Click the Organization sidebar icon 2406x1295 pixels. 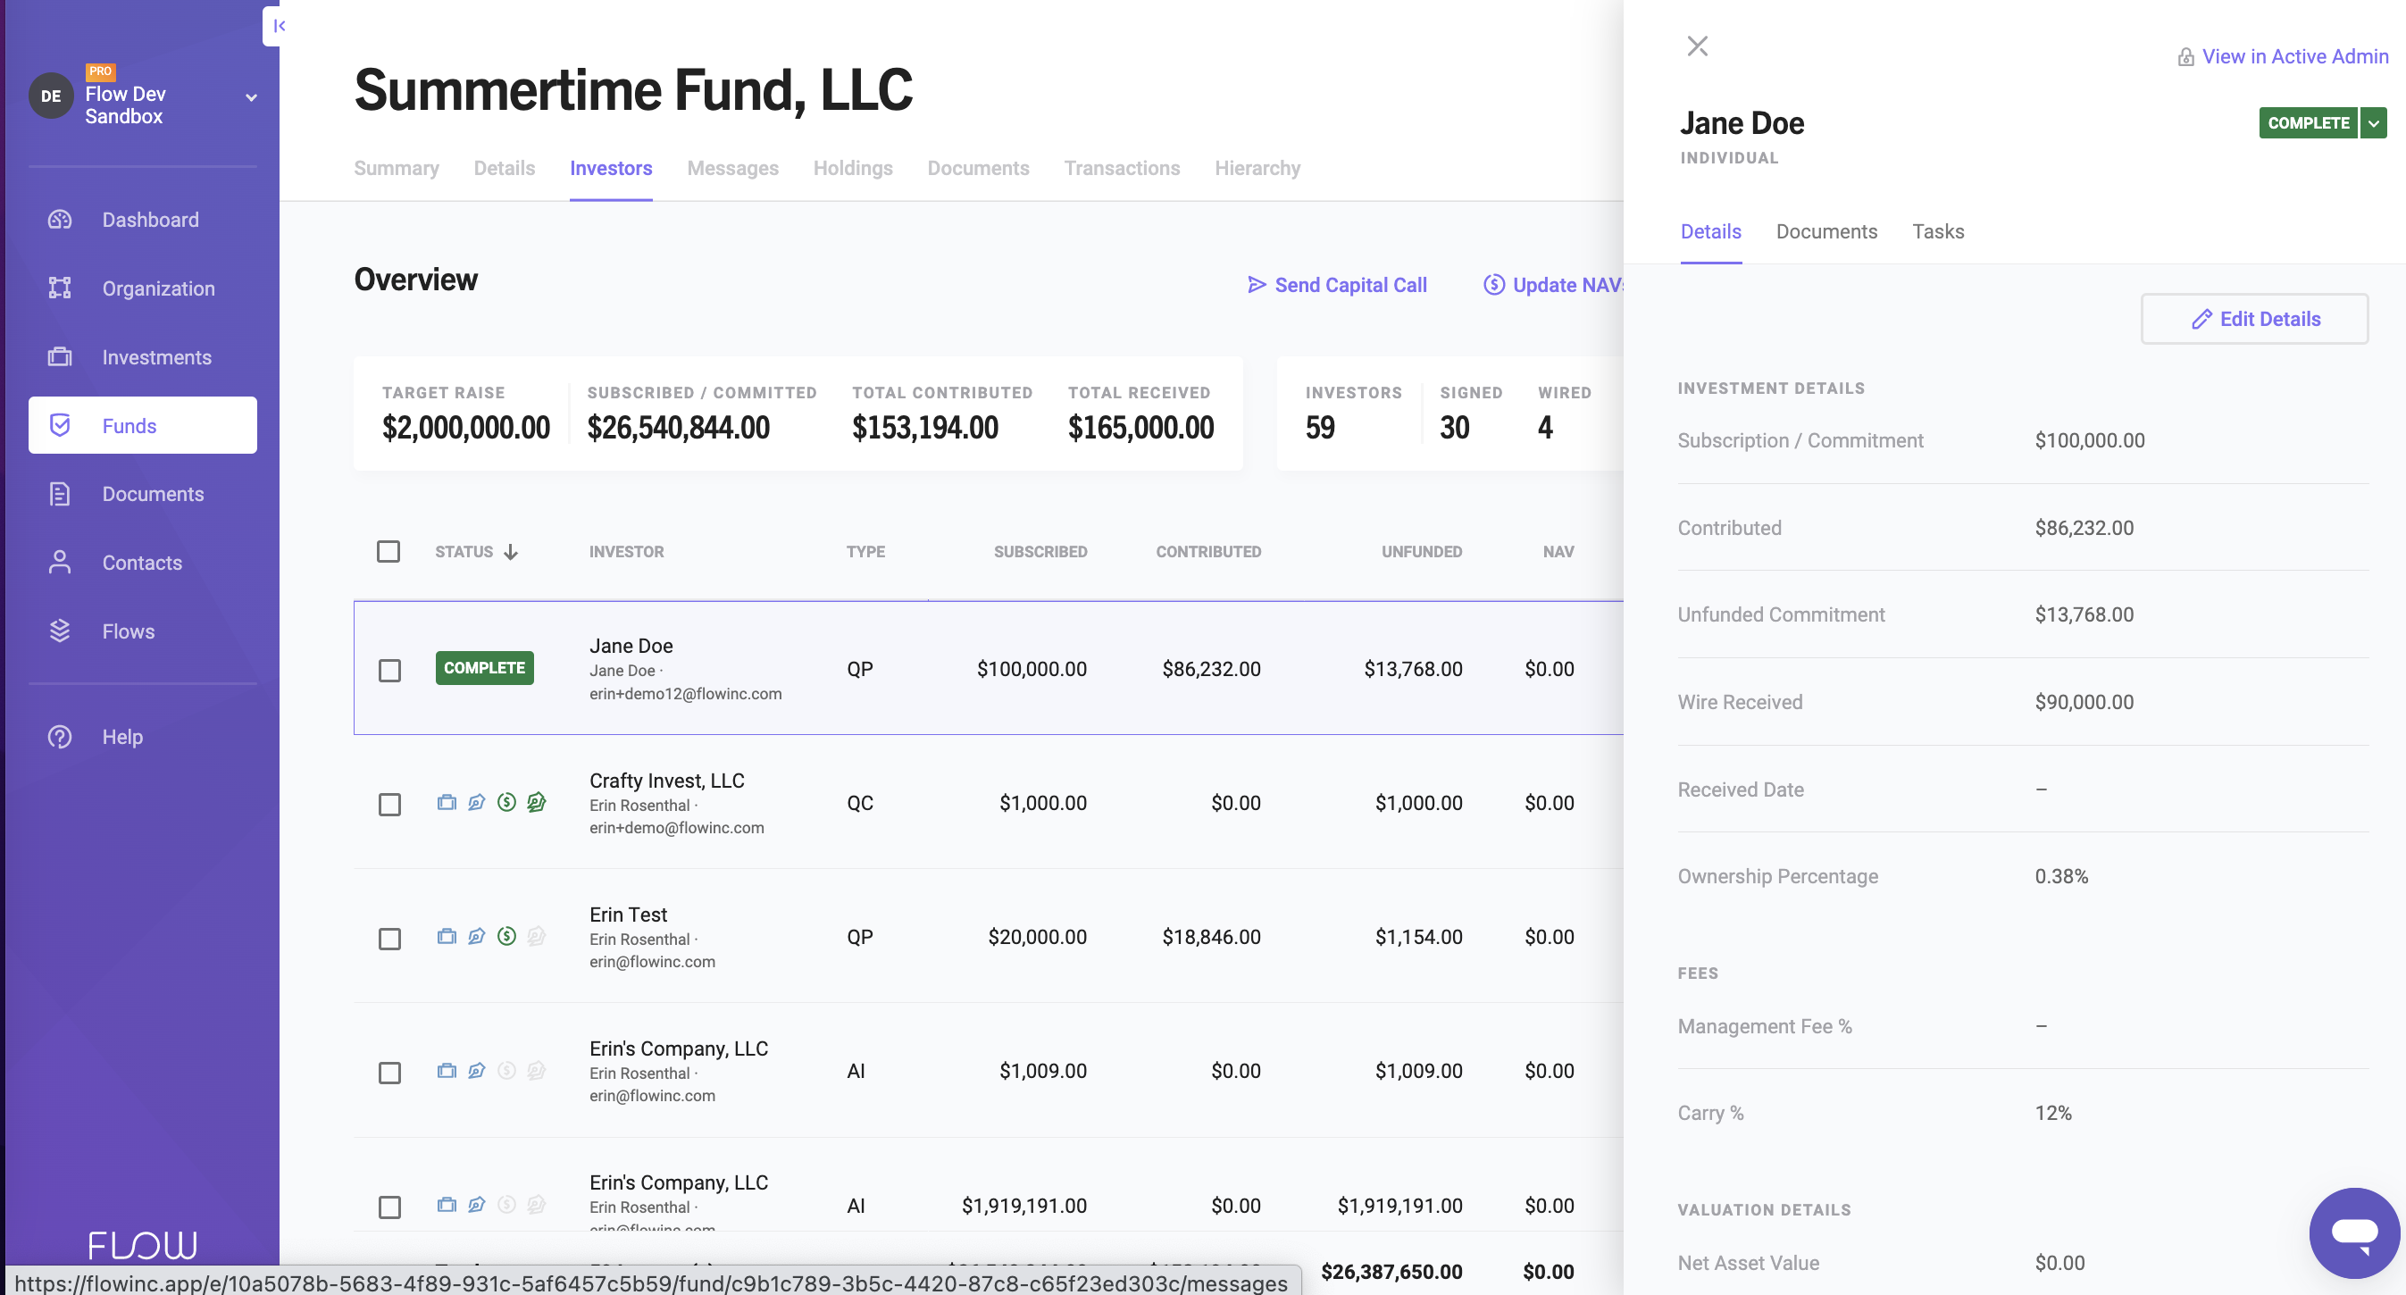coord(57,288)
